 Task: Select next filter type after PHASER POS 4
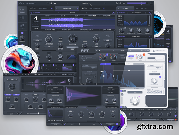click(145, 13)
